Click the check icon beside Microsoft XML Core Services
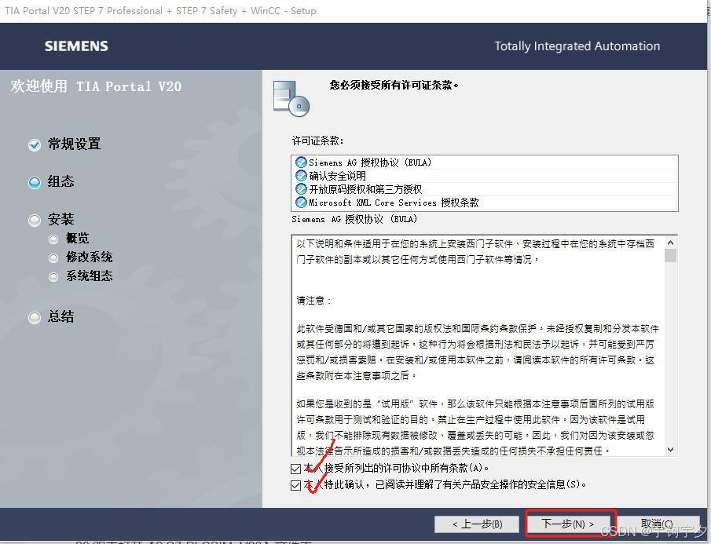711x544 pixels. pyautogui.click(x=301, y=202)
